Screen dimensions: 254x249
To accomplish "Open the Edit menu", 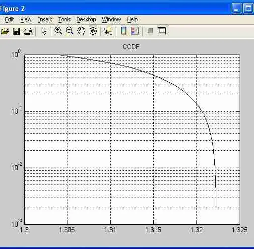I will [9, 19].
